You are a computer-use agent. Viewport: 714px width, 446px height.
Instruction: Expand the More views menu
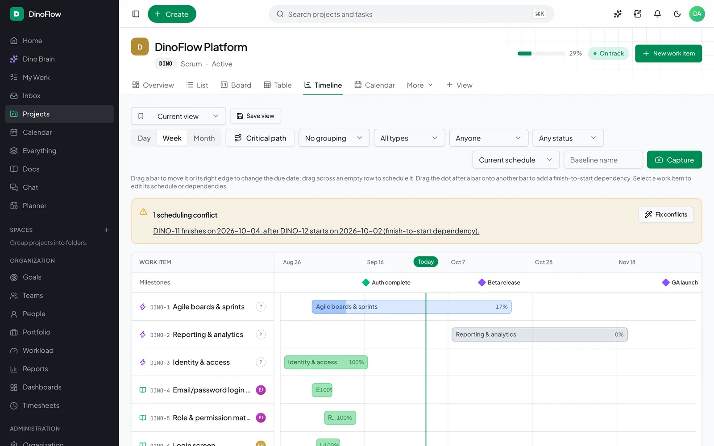(x=420, y=85)
